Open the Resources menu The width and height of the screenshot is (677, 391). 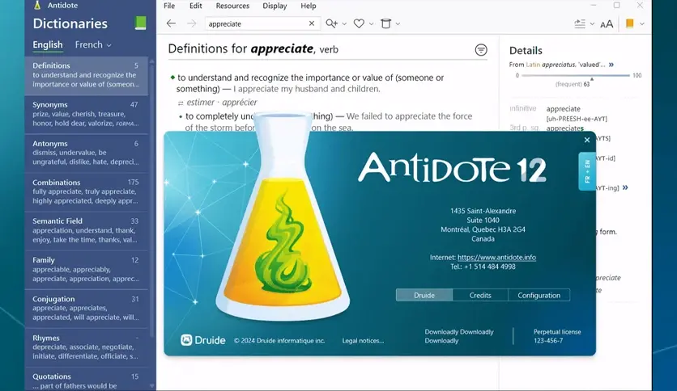(232, 6)
